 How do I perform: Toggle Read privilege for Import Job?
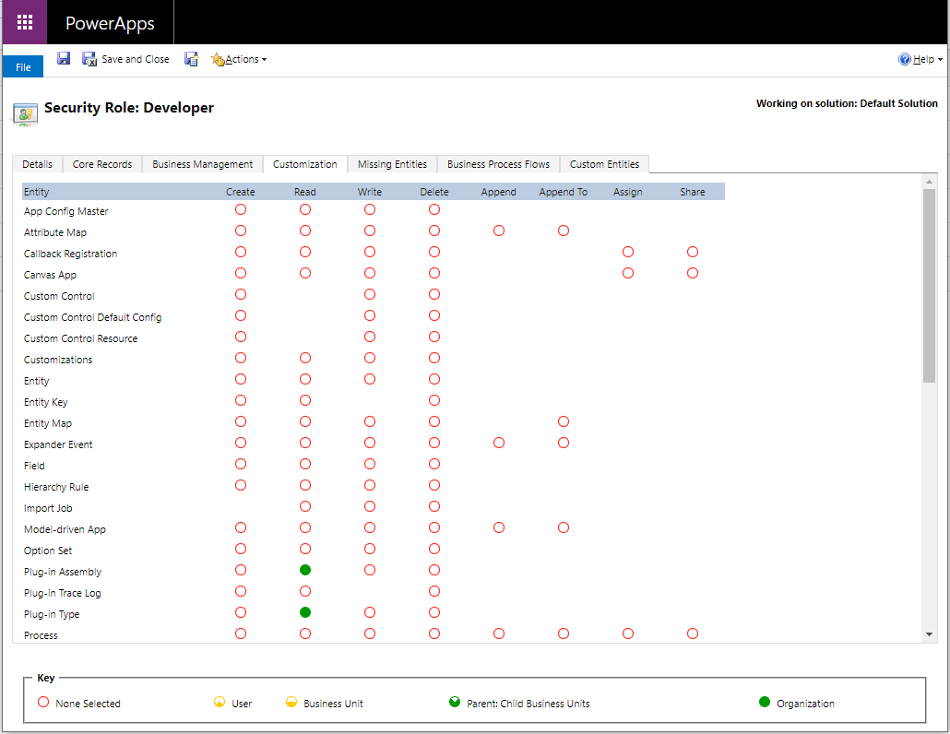pos(305,506)
